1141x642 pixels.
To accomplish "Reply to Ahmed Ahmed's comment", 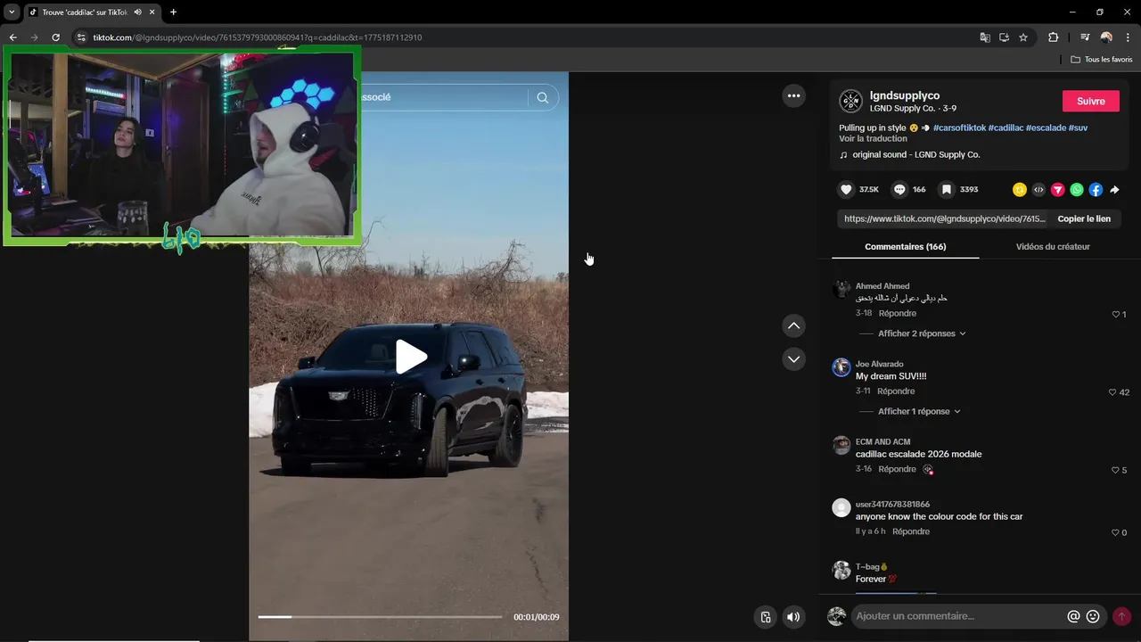I will pos(897,314).
